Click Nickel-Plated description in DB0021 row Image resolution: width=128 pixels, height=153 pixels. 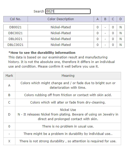[61, 27]
